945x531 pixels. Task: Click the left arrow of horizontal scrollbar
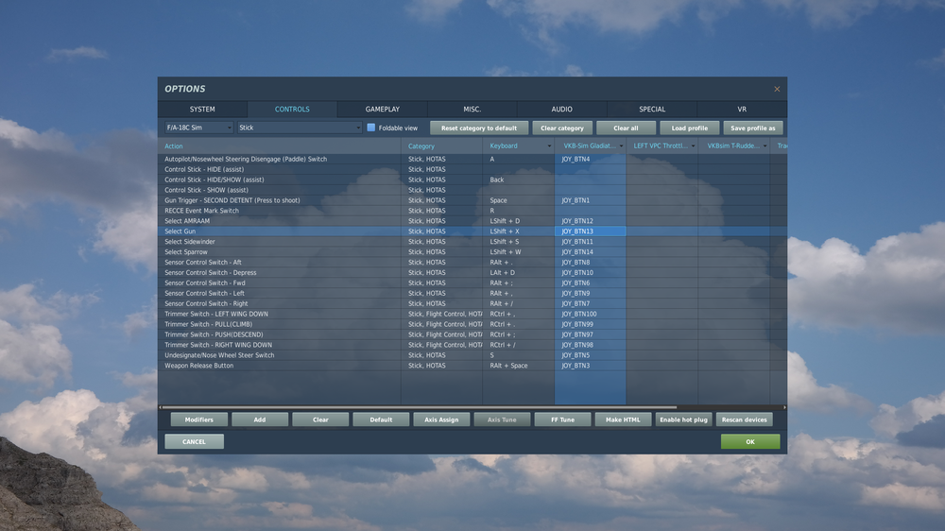click(x=161, y=407)
